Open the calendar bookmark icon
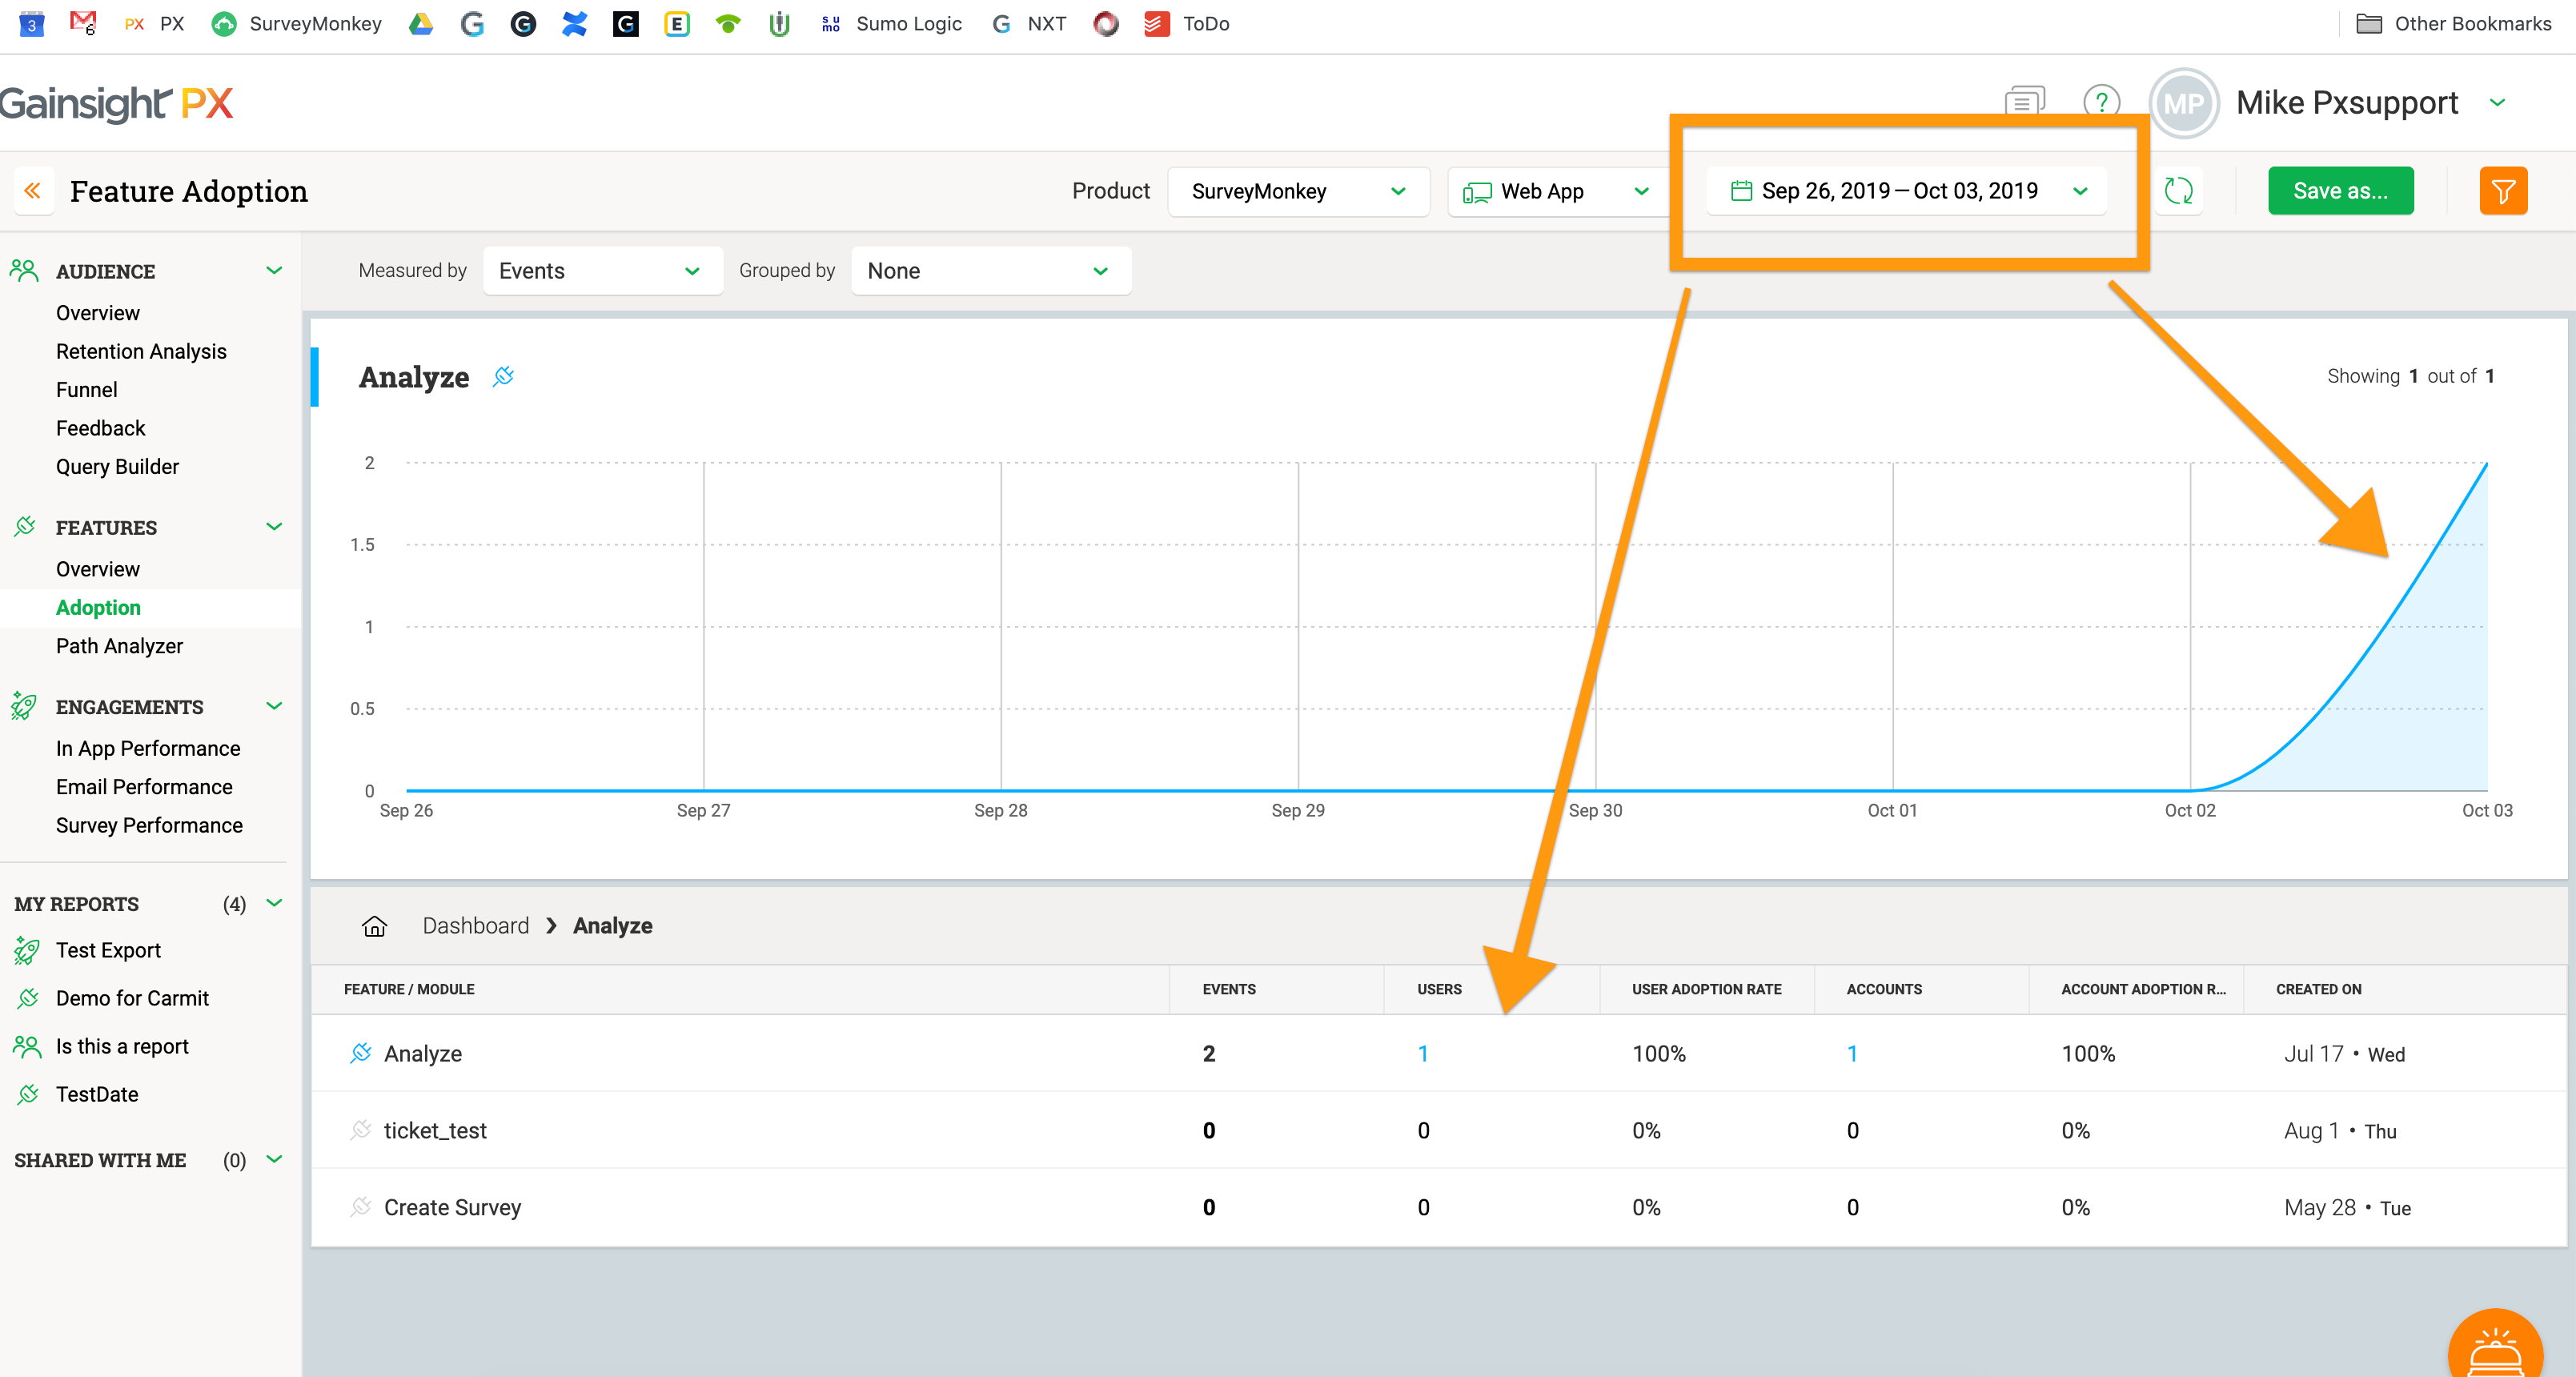Viewport: 2576px width, 1377px height. click(x=31, y=23)
